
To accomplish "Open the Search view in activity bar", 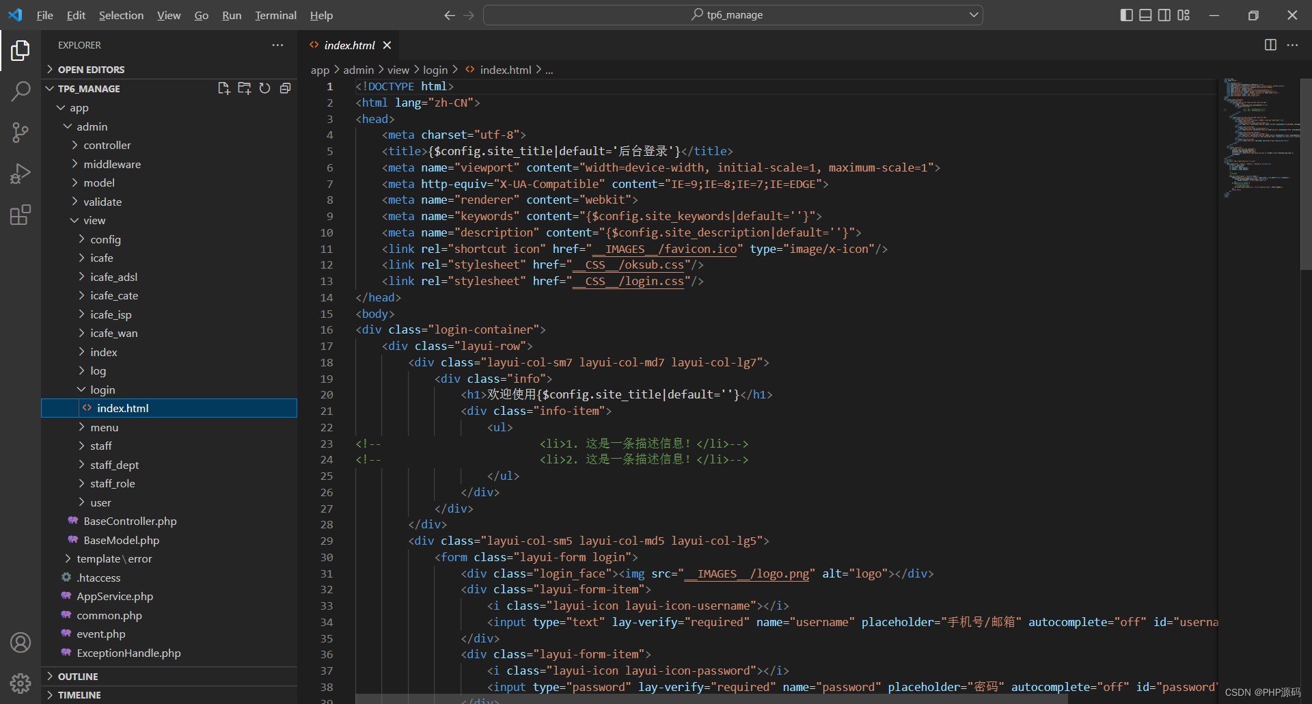I will click(20, 91).
